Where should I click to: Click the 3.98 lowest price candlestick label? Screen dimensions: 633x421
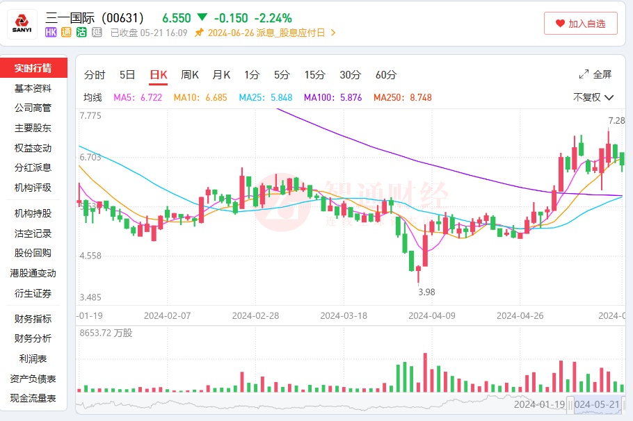click(426, 292)
